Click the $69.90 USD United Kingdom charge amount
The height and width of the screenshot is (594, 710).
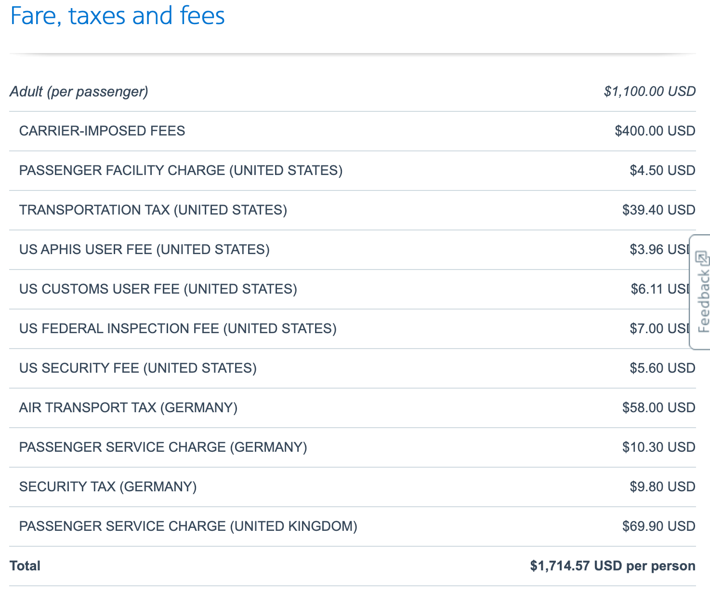point(658,526)
